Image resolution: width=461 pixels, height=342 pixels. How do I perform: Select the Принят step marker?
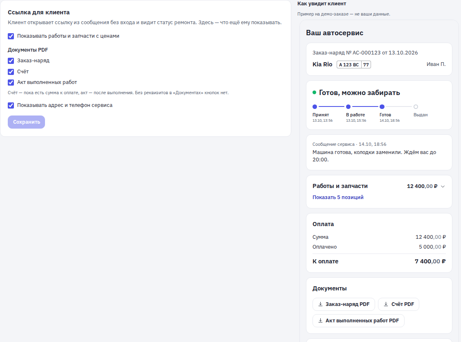pos(315,106)
